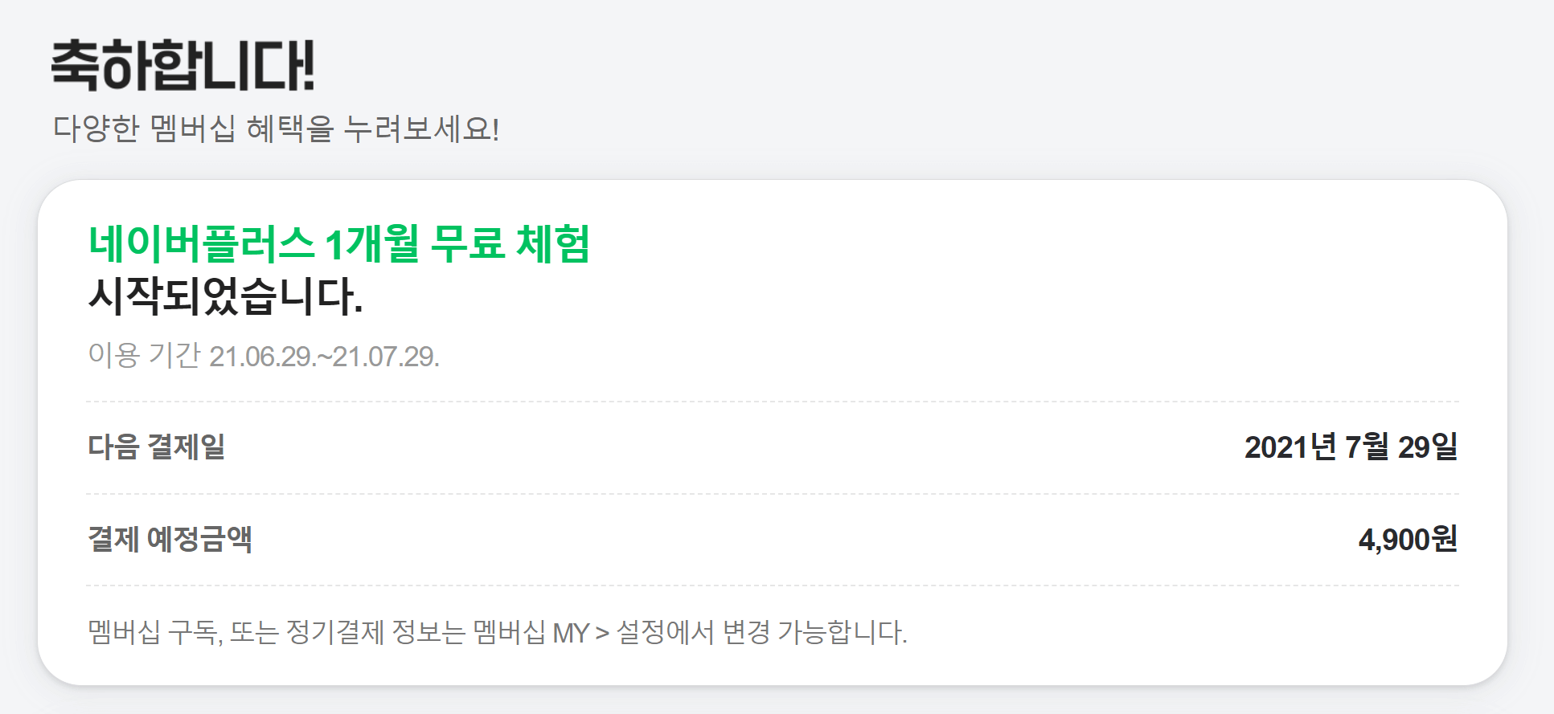Click the 정기결제 정보는 phrase in notice
The width and height of the screenshot is (1554, 714).
[375, 632]
